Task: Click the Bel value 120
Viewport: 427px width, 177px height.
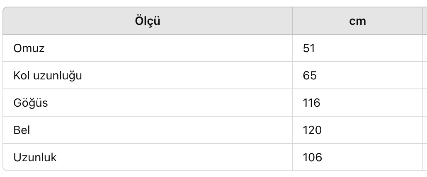Action: point(312,130)
